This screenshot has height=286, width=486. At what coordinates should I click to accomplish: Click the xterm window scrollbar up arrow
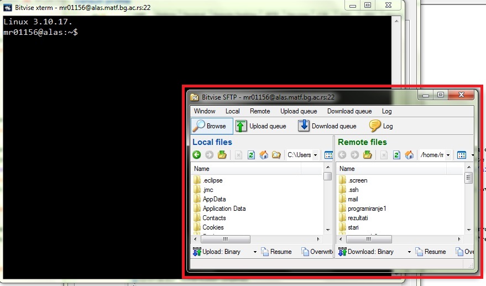pos(396,21)
